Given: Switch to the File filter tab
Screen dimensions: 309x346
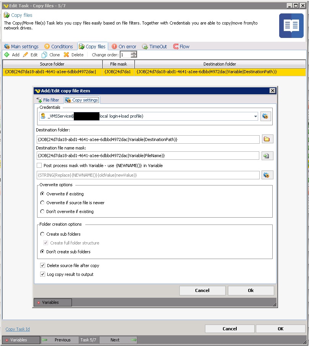Looking at the screenshot, I should click(48, 100).
